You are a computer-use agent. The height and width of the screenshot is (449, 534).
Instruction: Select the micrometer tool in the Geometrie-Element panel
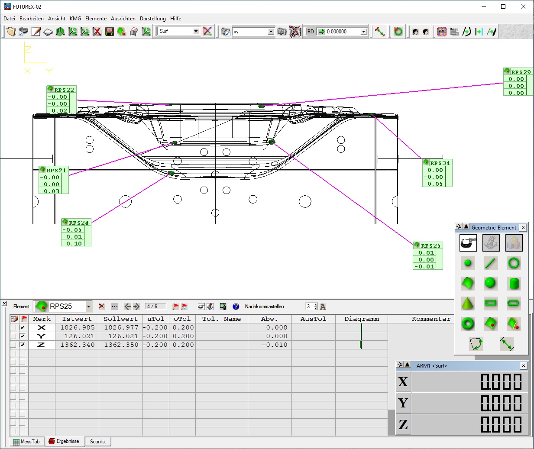[x=468, y=242]
